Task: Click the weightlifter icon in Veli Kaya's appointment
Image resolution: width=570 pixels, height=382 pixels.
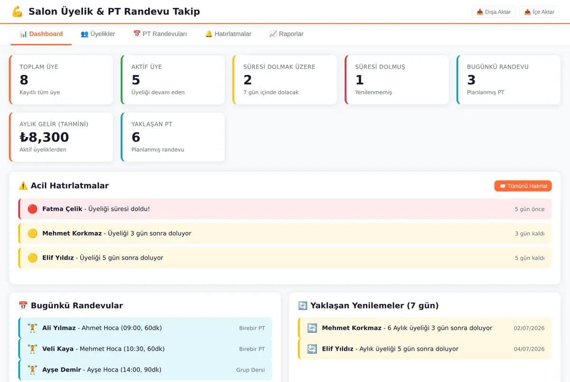Action: tap(32, 349)
